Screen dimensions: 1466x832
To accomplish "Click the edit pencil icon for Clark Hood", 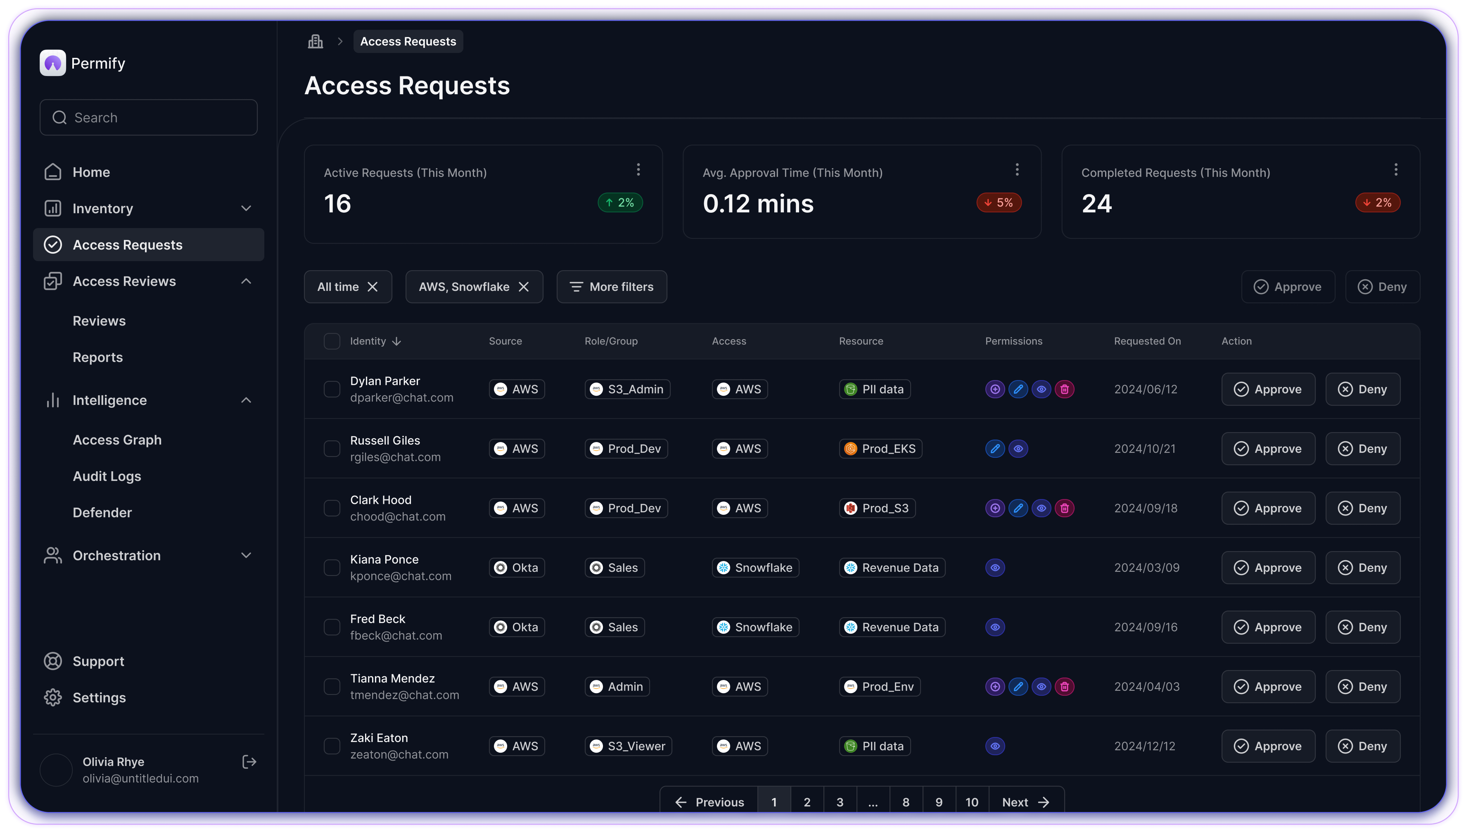I will (x=1018, y=509).
